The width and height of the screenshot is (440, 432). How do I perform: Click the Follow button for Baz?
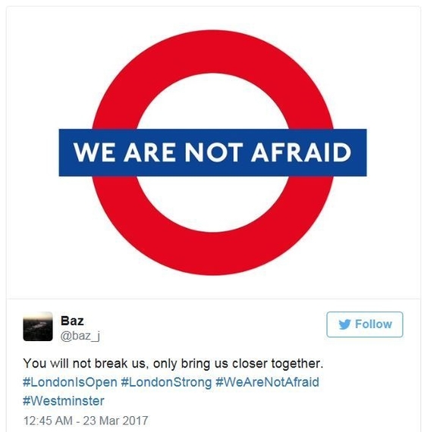coord(364,324)
